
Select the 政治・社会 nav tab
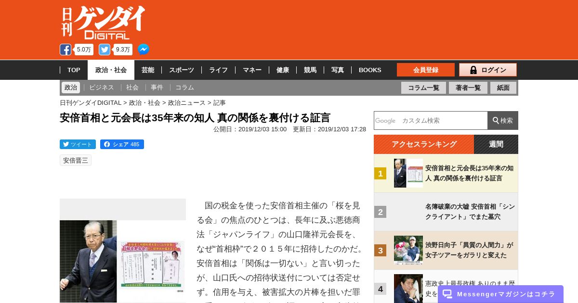click(x=111, y=70)
